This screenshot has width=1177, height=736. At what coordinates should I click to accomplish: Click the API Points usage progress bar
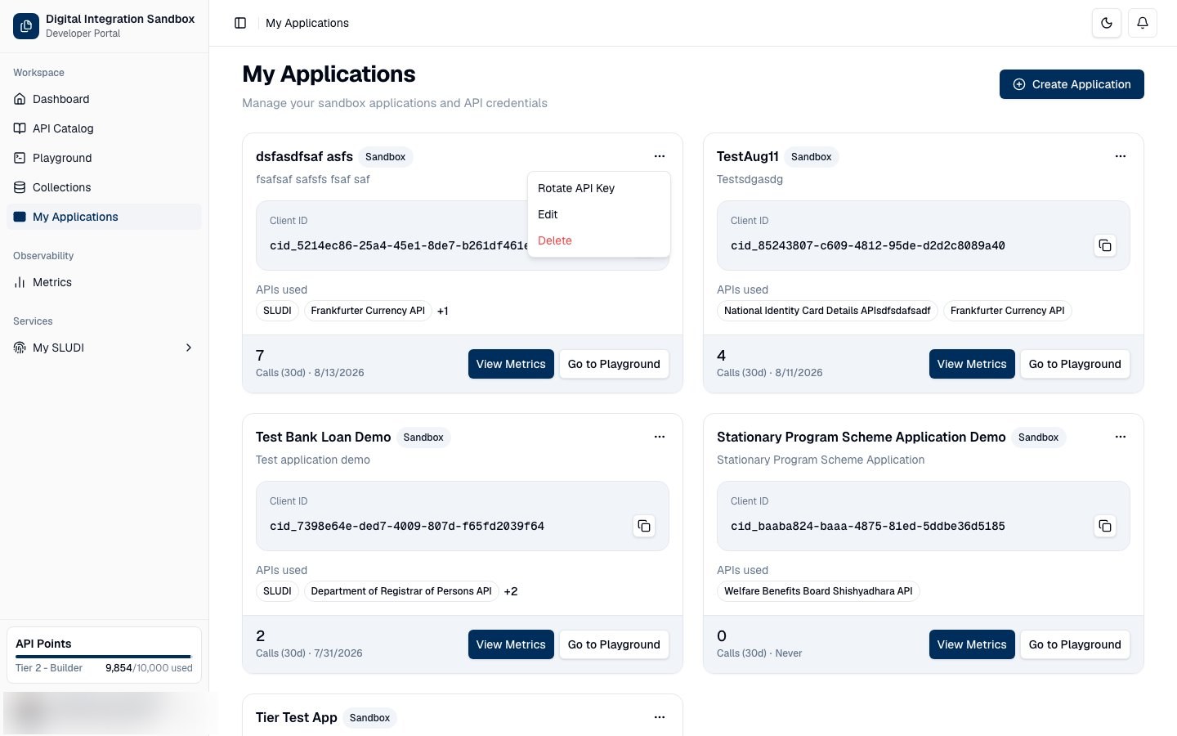104,657
